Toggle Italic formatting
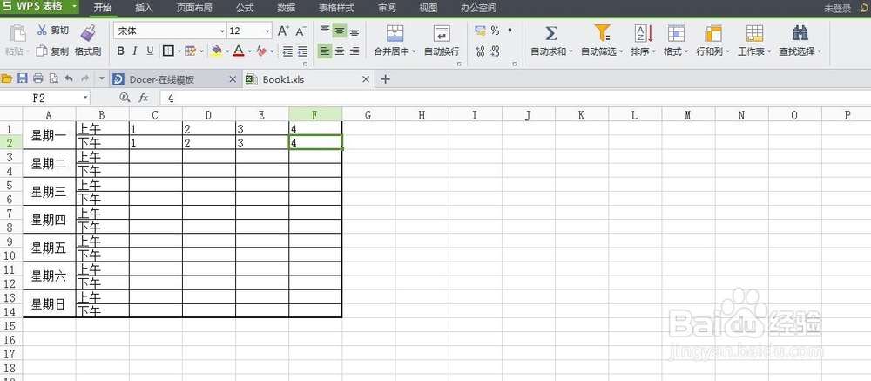Image resolution: width=871 pixels, height=381 pixels. pyautogui.click(x=135, y=51)
